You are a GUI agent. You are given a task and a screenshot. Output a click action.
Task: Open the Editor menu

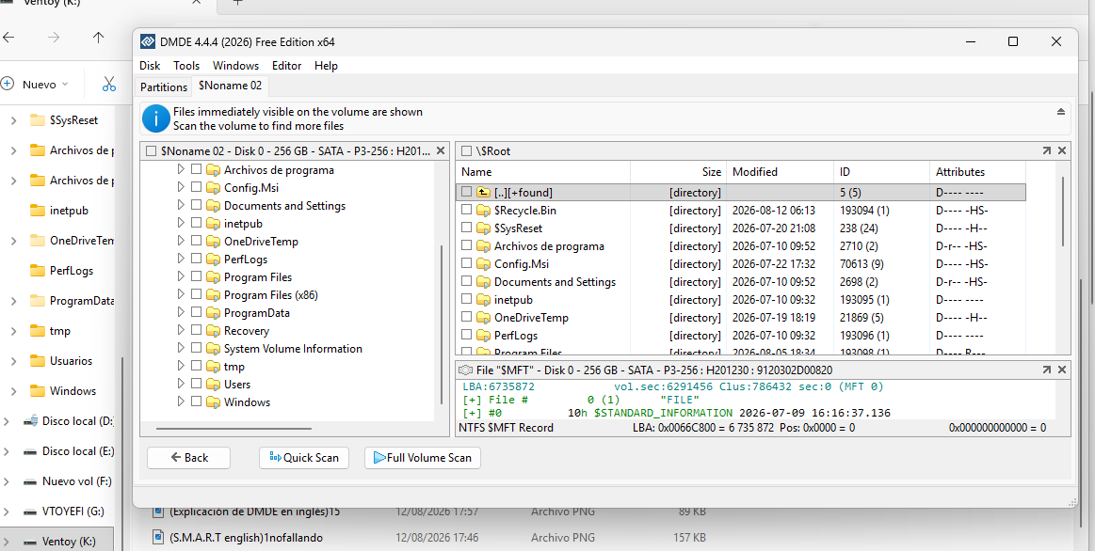point(286,66)
